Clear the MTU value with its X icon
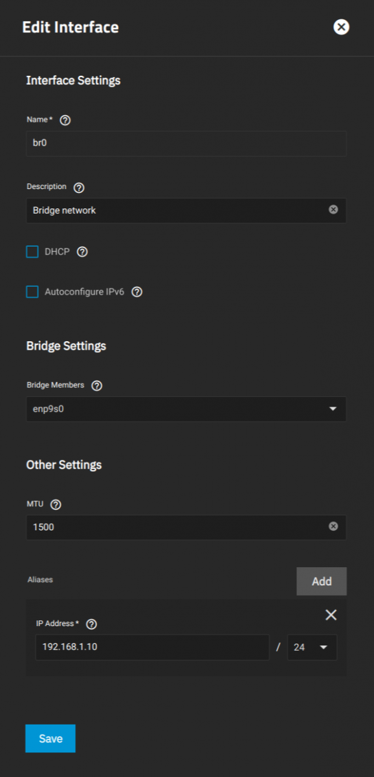Viewport: 374px width, 777px height. pyautogui.click(x=333, y=526)
